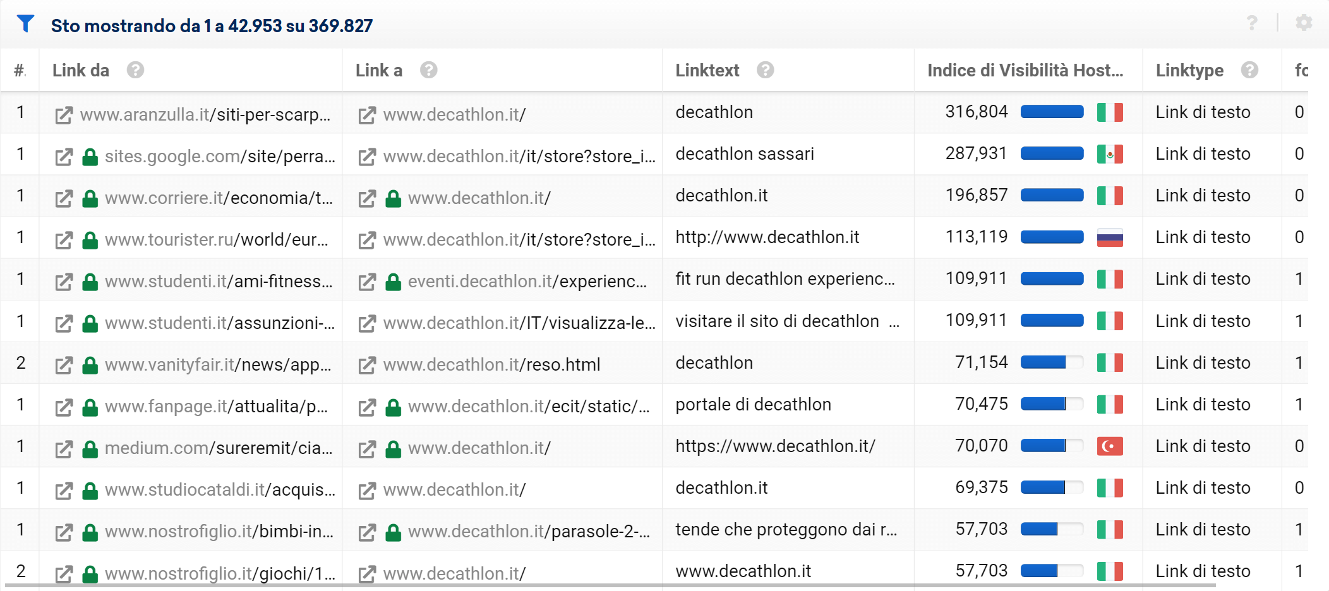
Task: Open www.studiocataldi.it/acquis link
Action: (220, 490)
